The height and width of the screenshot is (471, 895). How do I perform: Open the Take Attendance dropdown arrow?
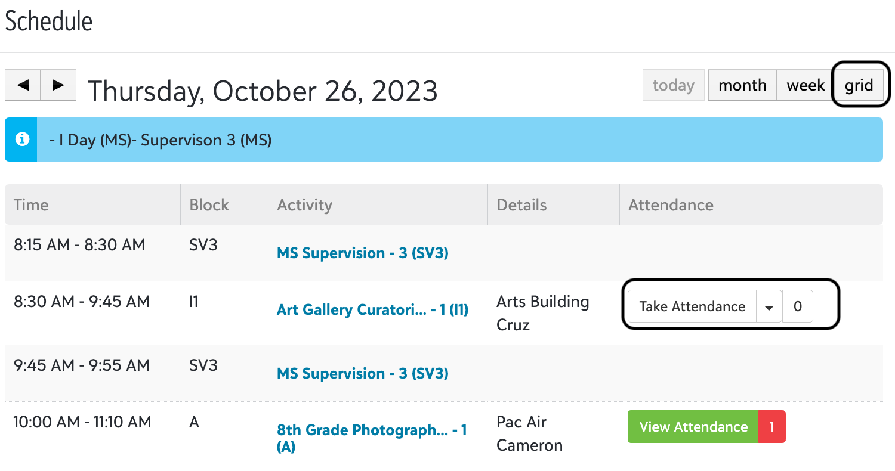coord(769,307)
